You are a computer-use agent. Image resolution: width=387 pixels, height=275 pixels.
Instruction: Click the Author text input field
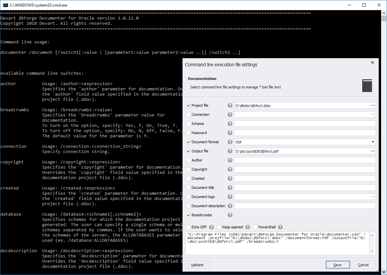[304, 160]
